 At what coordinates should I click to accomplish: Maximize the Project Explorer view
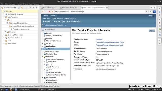tap(36, 8)
